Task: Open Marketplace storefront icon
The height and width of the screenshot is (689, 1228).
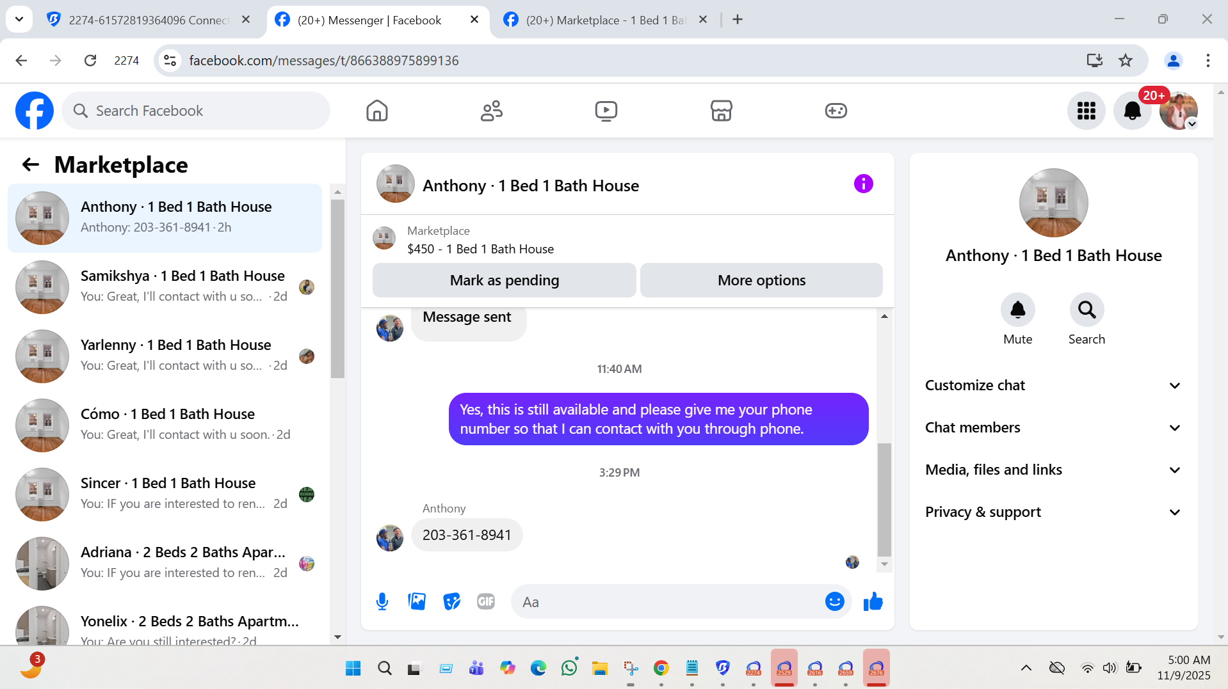Action: [x=722, y=111]
